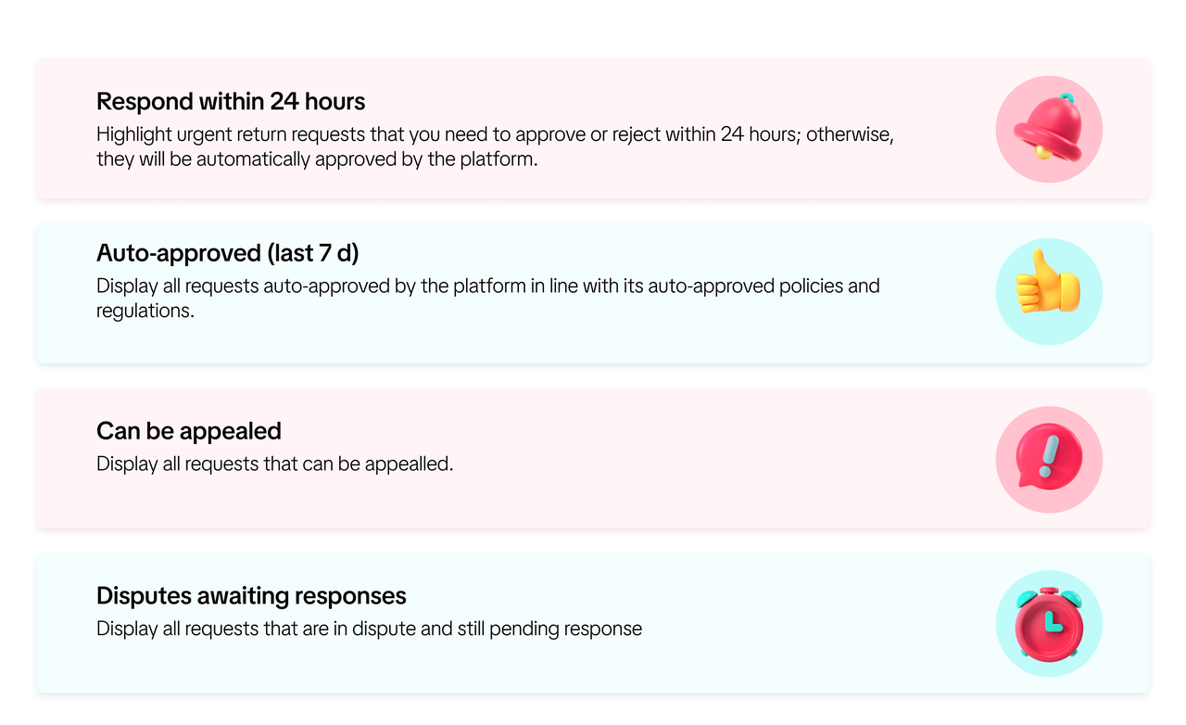Click the 'in dispute and still pending' description

click(369, 629)
